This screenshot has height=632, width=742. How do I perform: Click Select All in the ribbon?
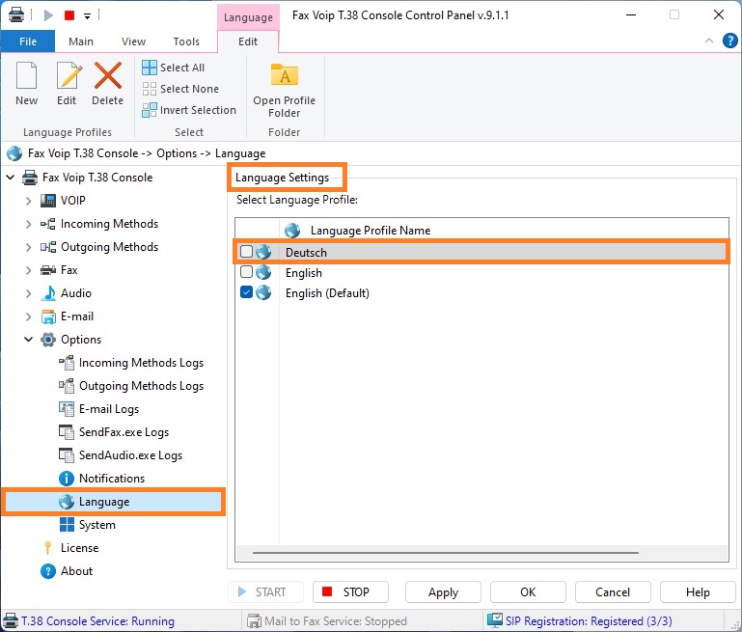174,68
